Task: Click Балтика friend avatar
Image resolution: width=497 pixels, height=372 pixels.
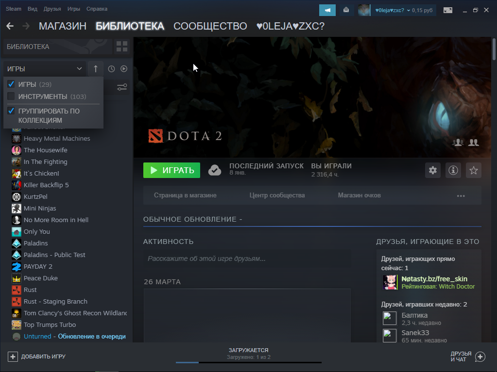Action: (390, 319)
